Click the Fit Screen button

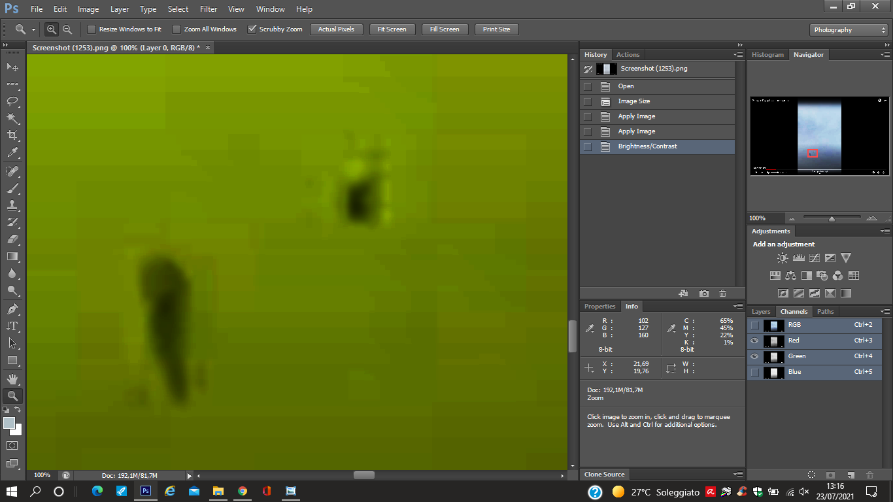point(392,29)
